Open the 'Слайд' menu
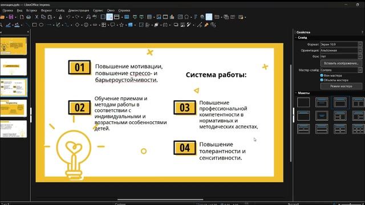 (x=60, y=10)
